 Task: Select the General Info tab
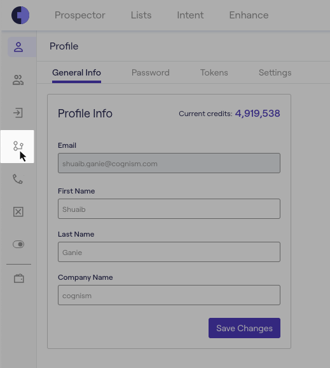point(77,72)
